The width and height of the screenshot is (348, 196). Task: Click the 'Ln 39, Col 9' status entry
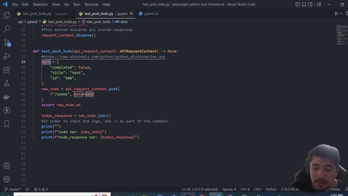[x=200, y=189]
